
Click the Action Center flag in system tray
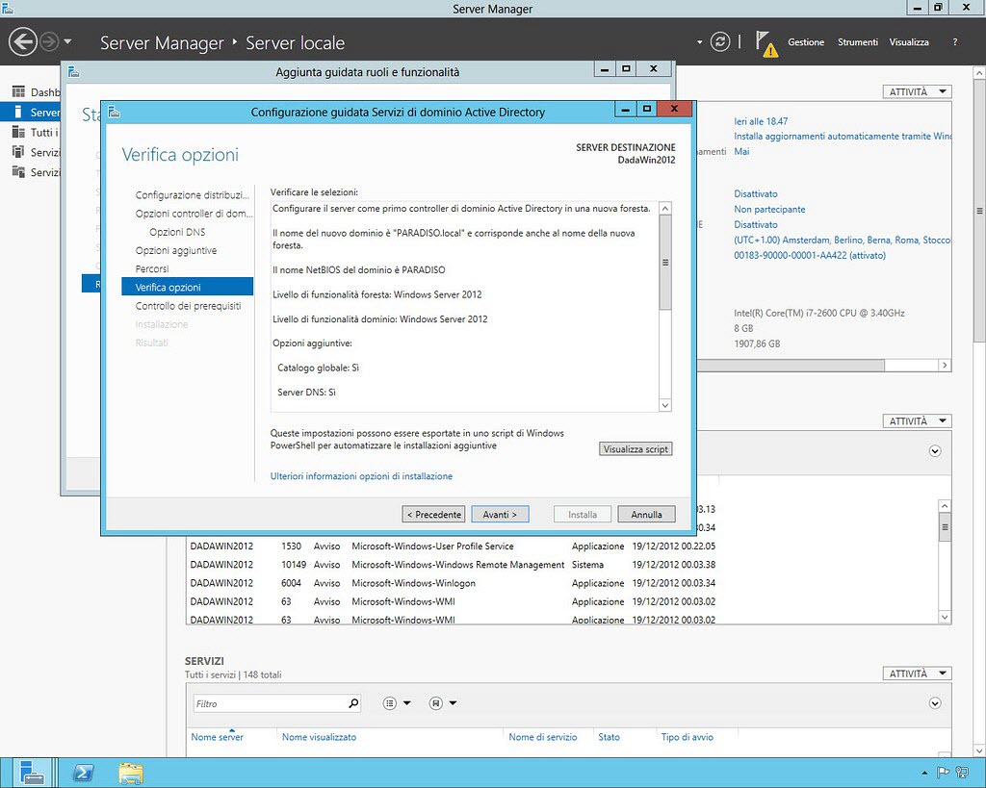[x=943, y=773]
